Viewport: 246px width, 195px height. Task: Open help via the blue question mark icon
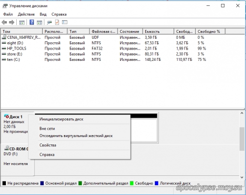tap(31, 22)
